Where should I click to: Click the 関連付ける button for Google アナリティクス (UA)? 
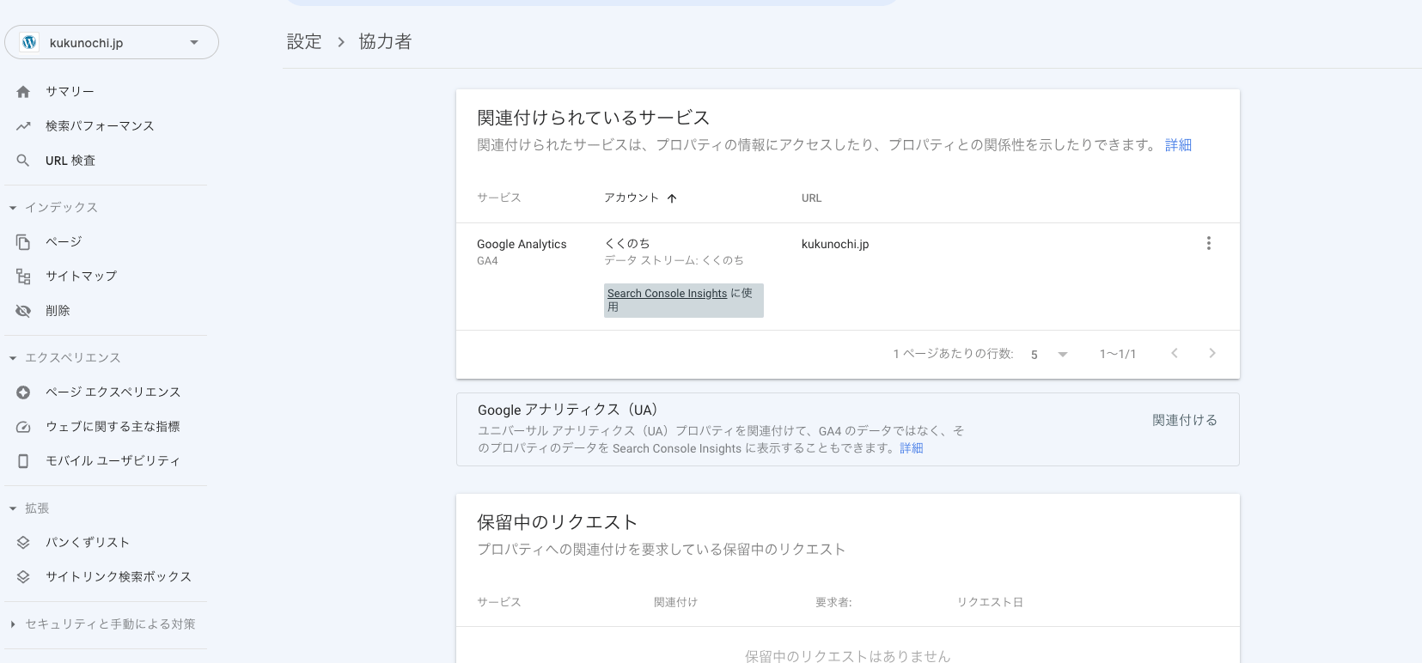1184,420
